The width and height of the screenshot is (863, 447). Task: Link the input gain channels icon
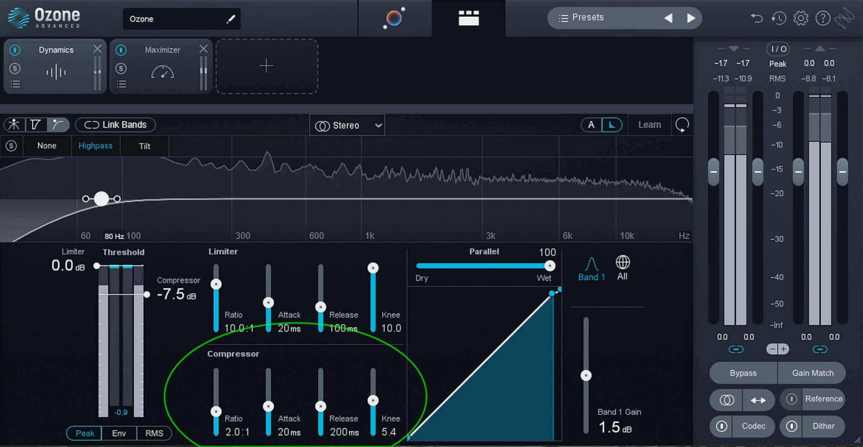[x=736, y=349]
